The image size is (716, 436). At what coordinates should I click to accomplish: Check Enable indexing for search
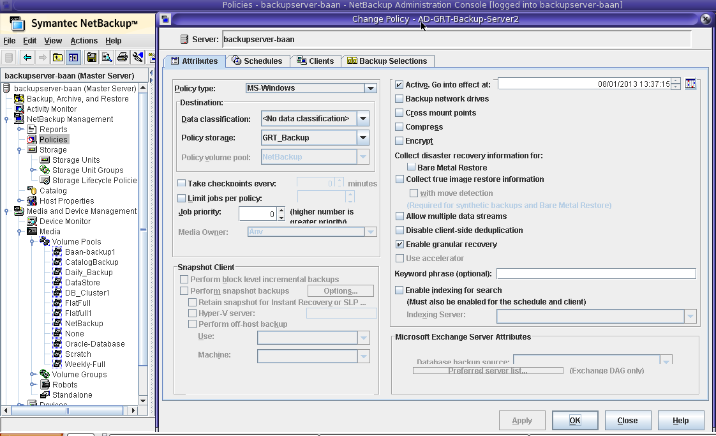coord(399,290)
